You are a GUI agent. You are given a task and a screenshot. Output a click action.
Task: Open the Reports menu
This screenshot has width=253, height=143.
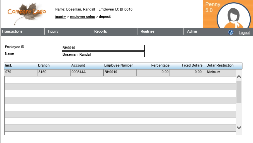tap(100, 32)
